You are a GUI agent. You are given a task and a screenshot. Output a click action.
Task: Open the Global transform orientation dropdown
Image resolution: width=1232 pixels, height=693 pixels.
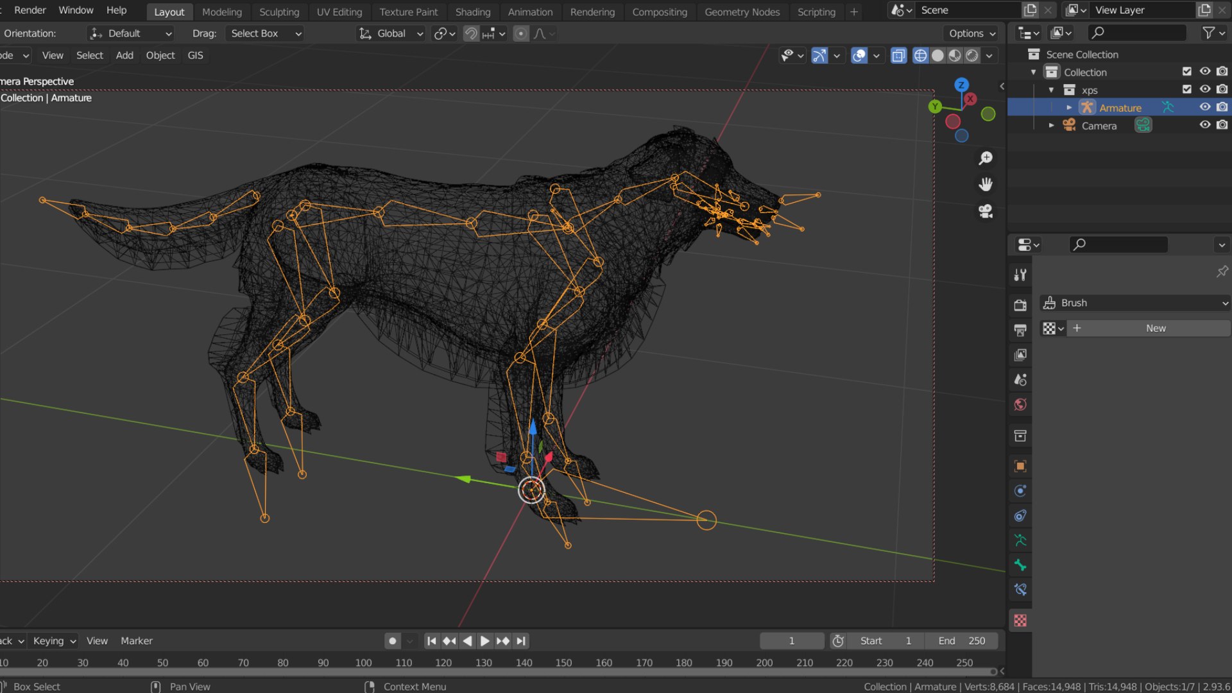(391, 33)
